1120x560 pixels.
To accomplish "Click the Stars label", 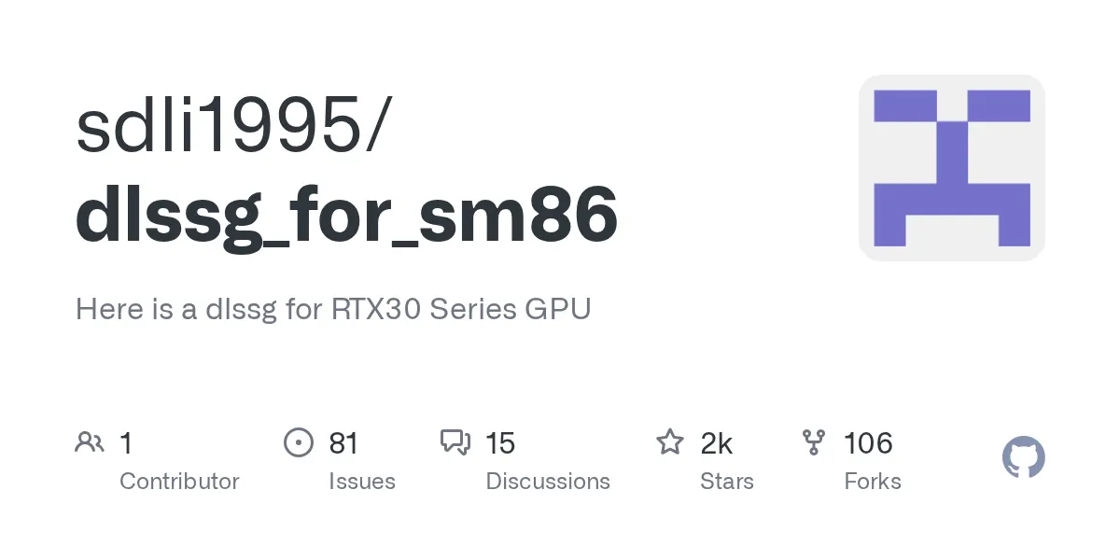I will tap(727, 482).
